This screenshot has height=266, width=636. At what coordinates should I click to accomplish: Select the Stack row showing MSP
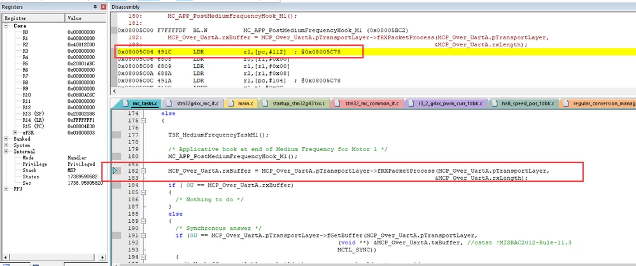coord(53,170)
